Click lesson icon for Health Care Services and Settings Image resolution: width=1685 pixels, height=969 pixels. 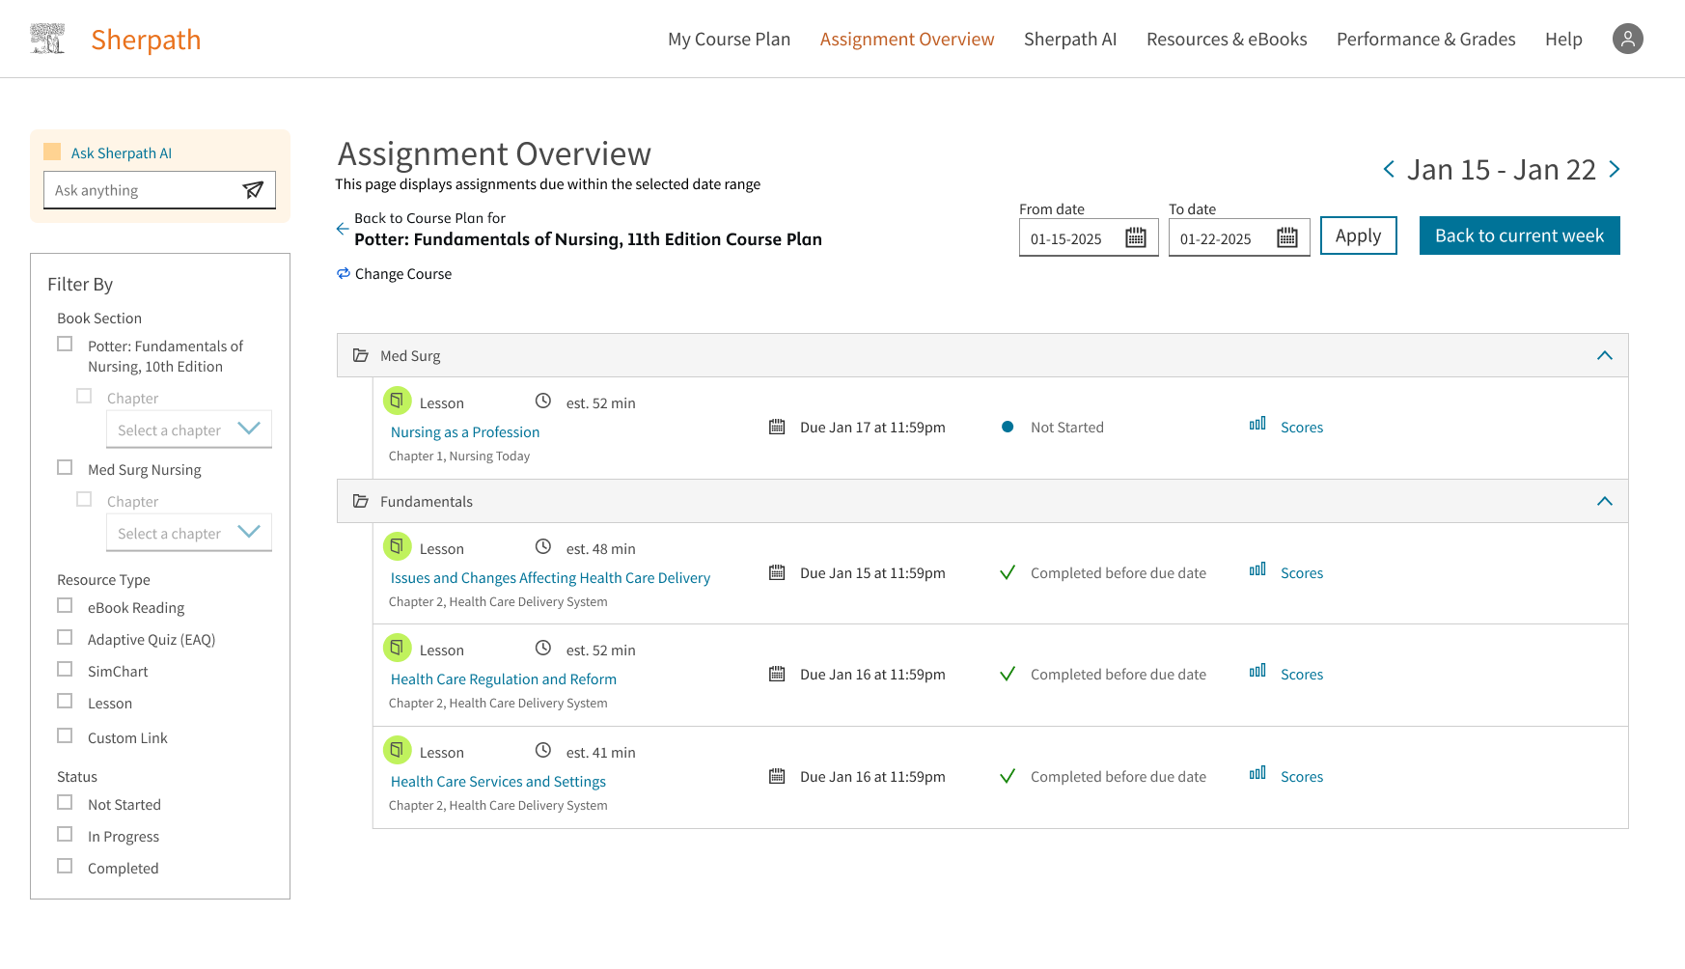(x=397, y=750)
